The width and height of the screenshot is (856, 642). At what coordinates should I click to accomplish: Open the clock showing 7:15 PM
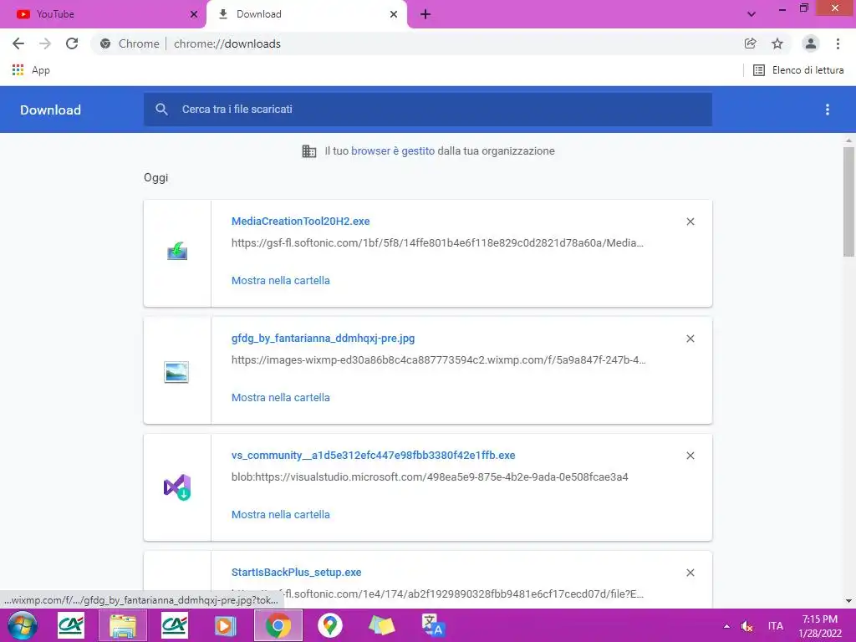pyautogui.click(x=820, y=626)
